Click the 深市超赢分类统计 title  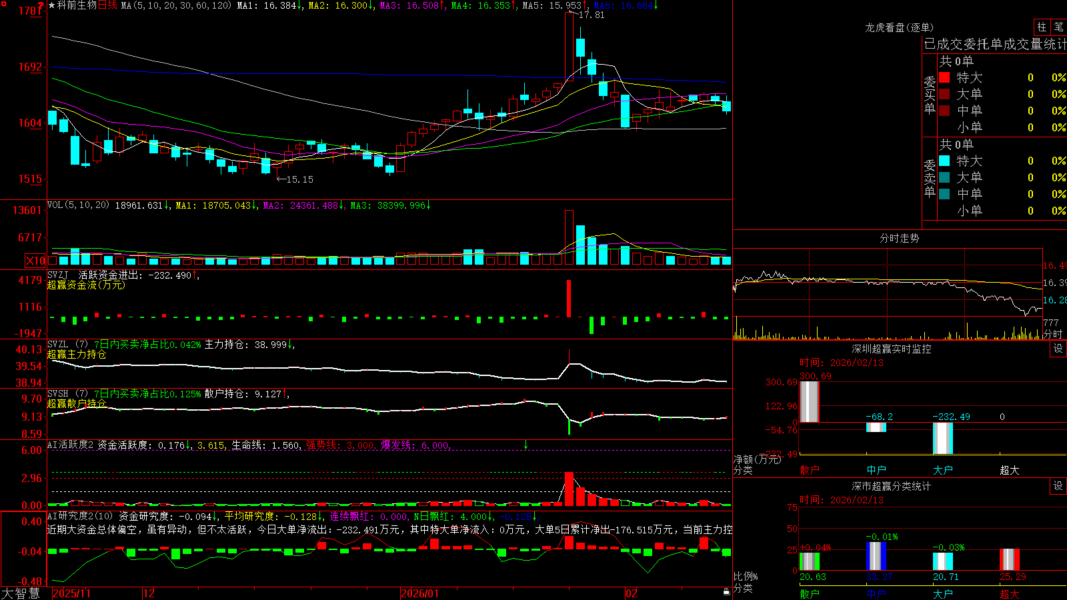coord(892,486)
